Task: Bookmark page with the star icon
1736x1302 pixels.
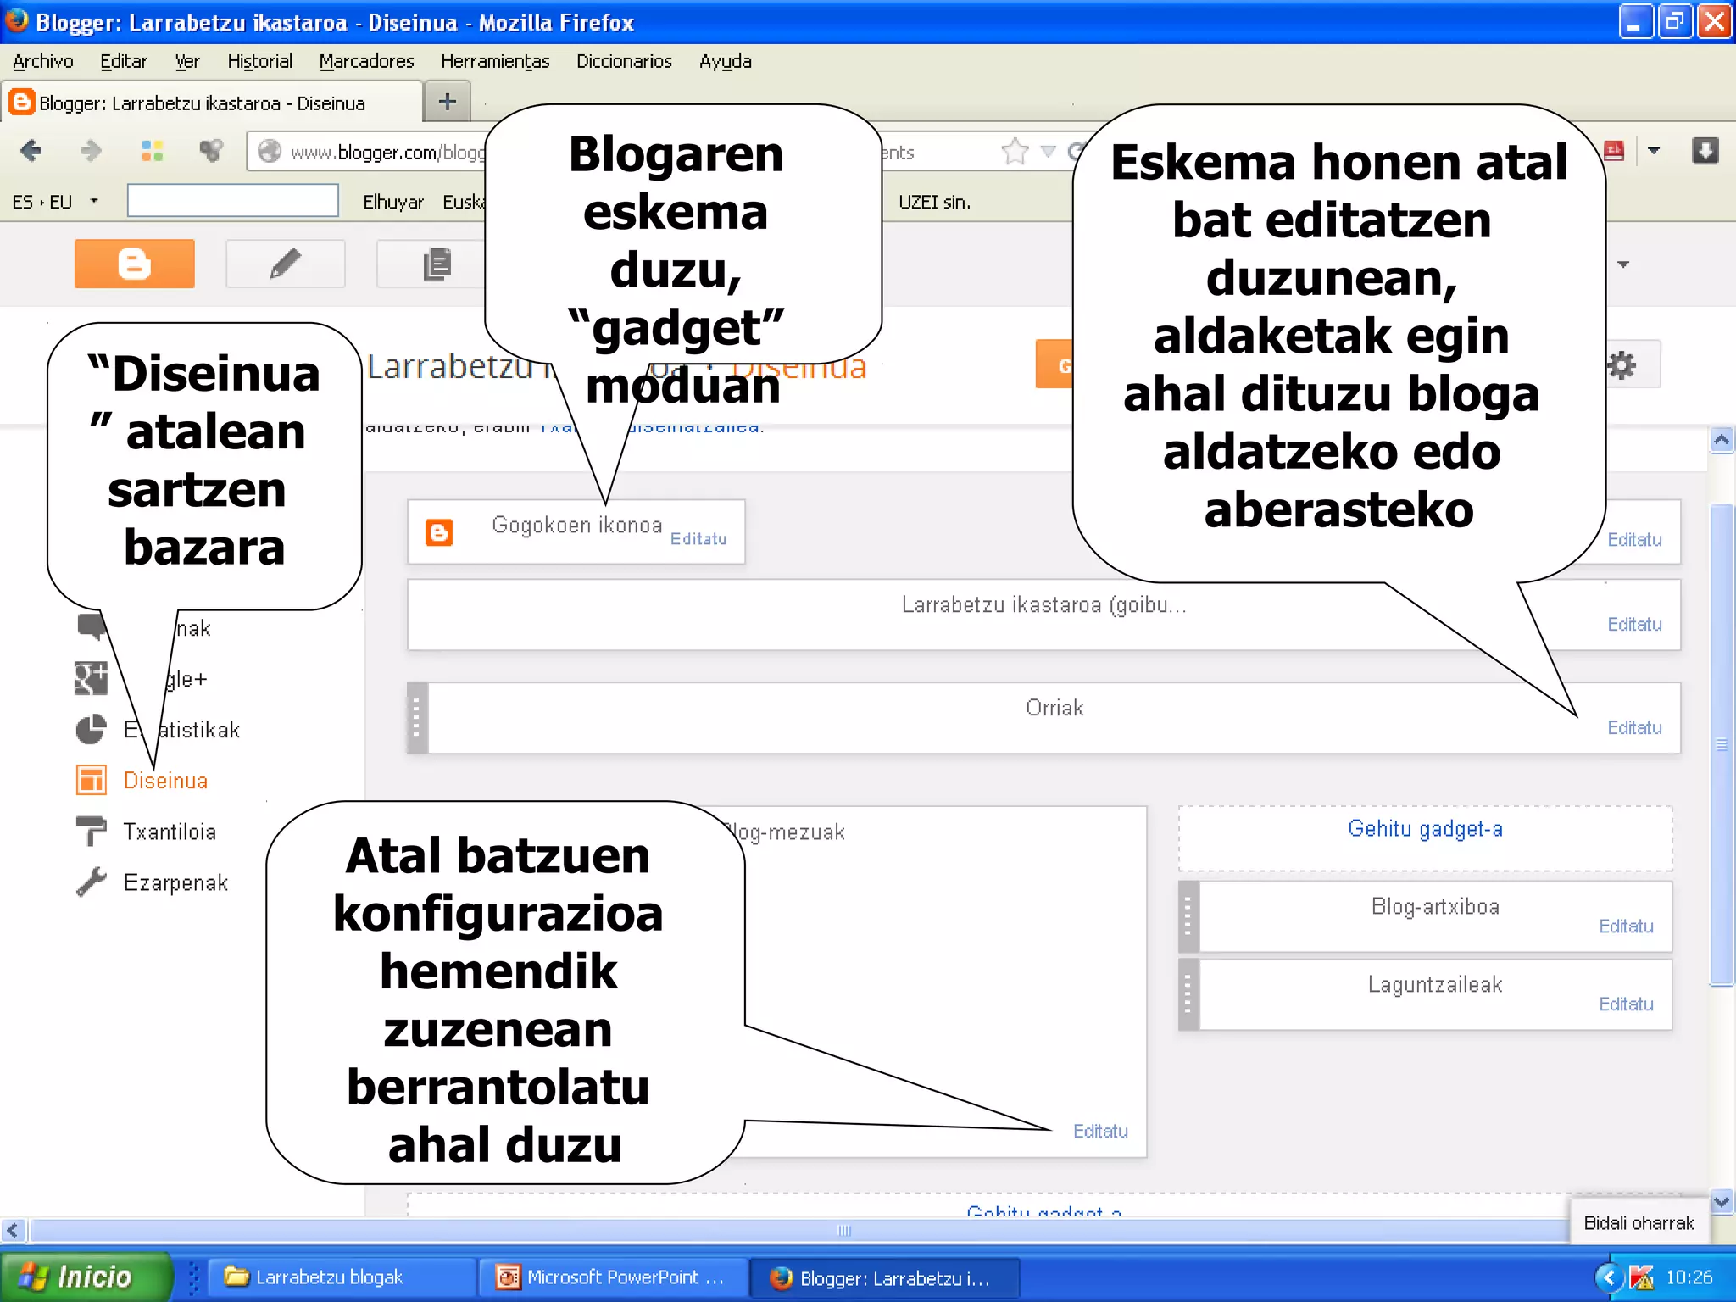Action: point(1015,152)
